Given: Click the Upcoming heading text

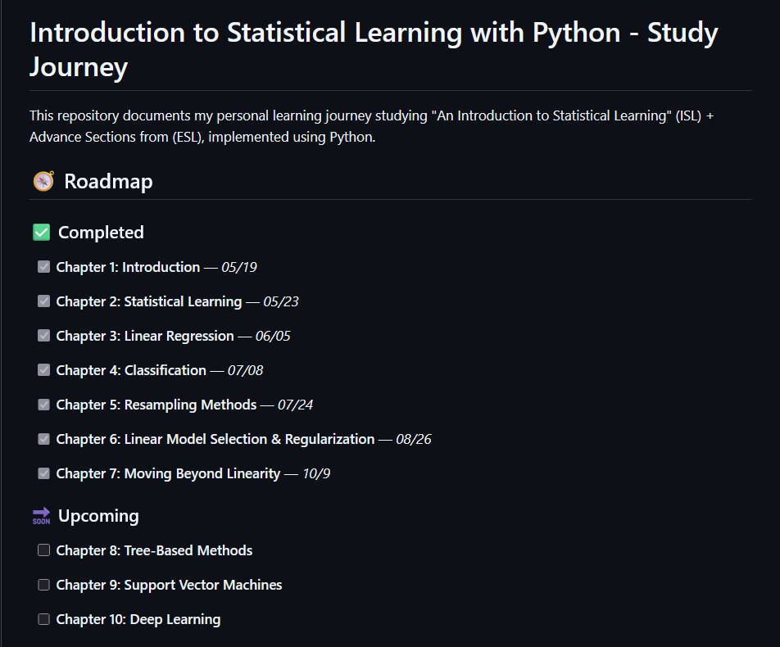Looking at the screenshot, I should click(98, 516).
